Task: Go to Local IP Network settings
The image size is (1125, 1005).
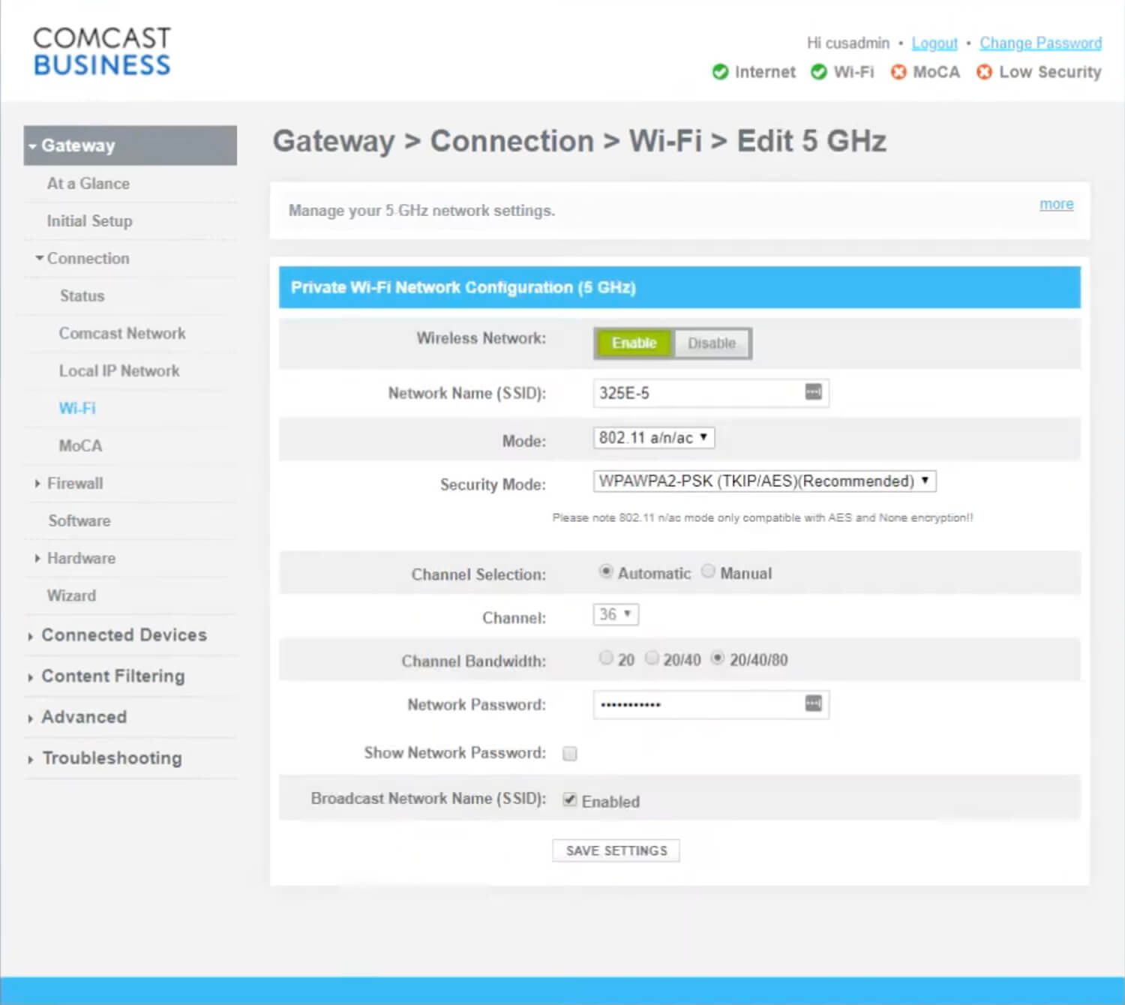Action: pyautogui.click(x=119, y=371)
